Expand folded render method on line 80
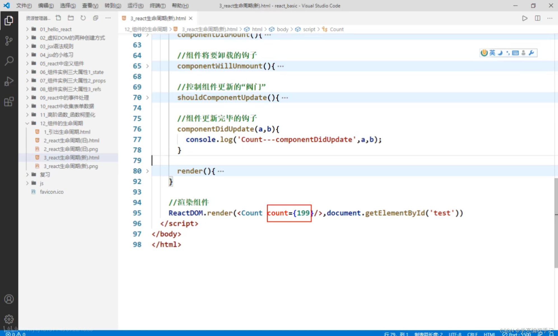The image size is (558, 336). pyautogui.click(x=147, y=171)
